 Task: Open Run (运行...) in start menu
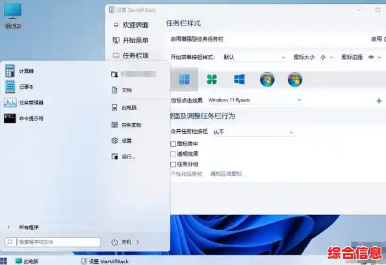[x=123, y=157]
